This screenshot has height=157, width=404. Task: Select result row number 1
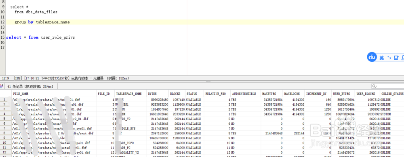(x=4, y=99)
